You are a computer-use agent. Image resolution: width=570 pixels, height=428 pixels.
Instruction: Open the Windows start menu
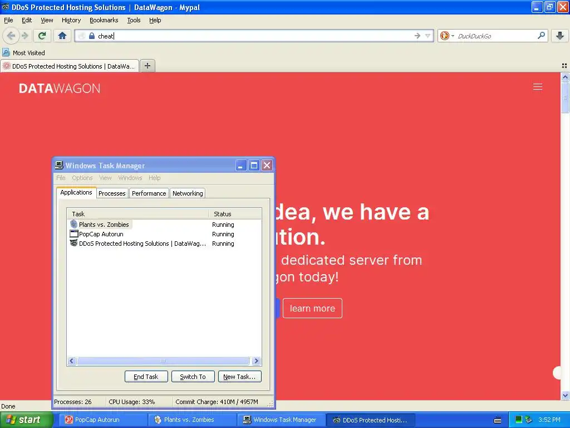click(x=26, y=420)
